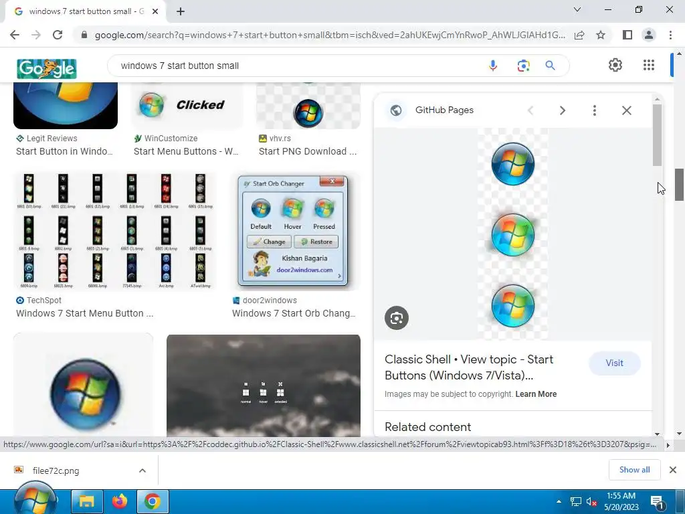Open Chrome's three-dot menu
Screen dimensions: 685x514
pyautogui.click(x=670, y=35)
